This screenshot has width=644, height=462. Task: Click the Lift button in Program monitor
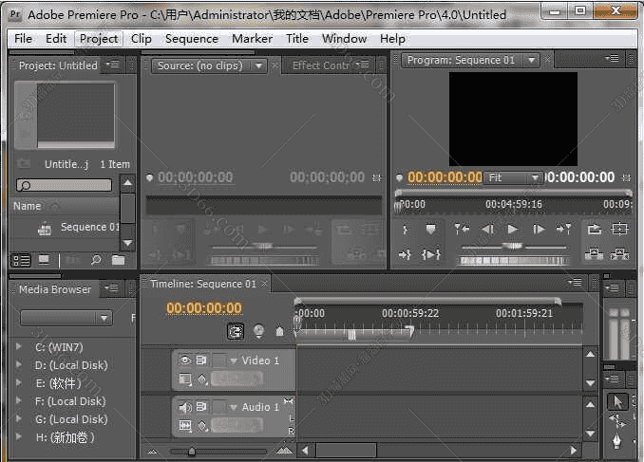coord(595,254)
